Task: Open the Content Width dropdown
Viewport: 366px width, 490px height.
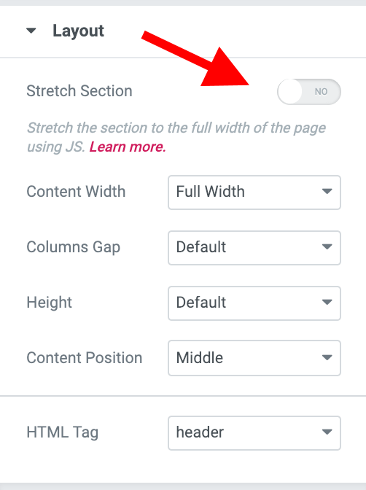Action: click(254, 192)
